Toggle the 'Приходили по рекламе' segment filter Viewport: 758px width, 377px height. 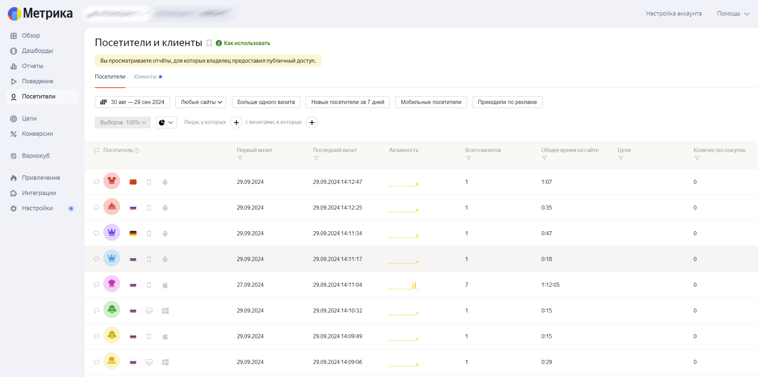507,102
